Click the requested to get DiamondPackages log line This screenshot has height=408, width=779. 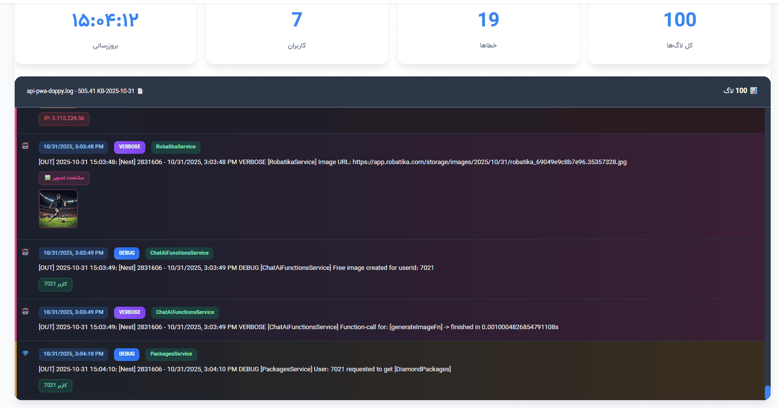[x=245, y=369]
